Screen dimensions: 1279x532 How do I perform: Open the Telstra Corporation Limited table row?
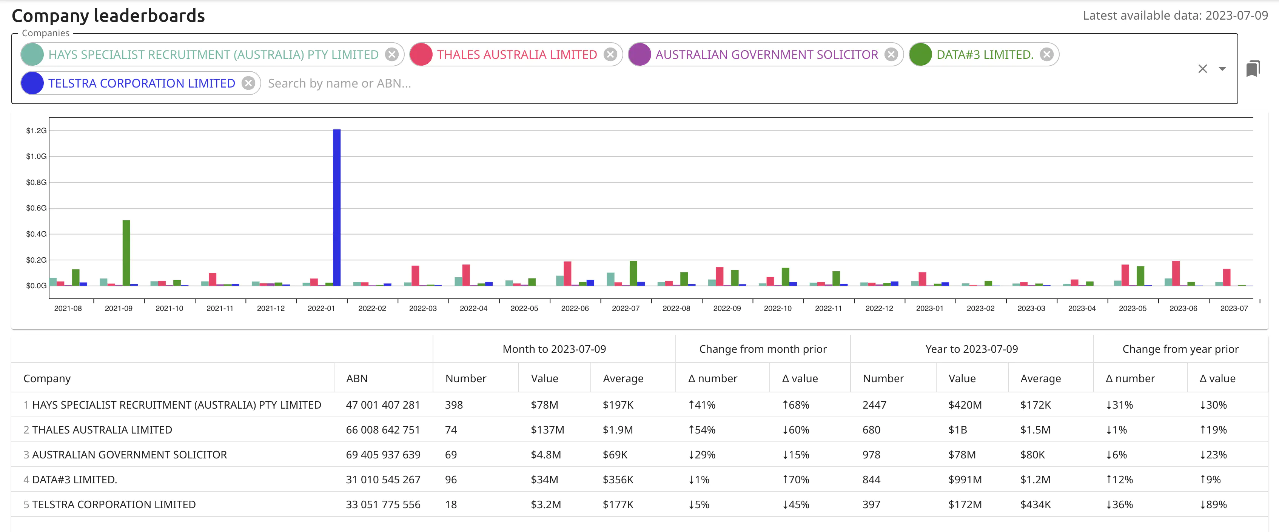(x=114, y=505)
